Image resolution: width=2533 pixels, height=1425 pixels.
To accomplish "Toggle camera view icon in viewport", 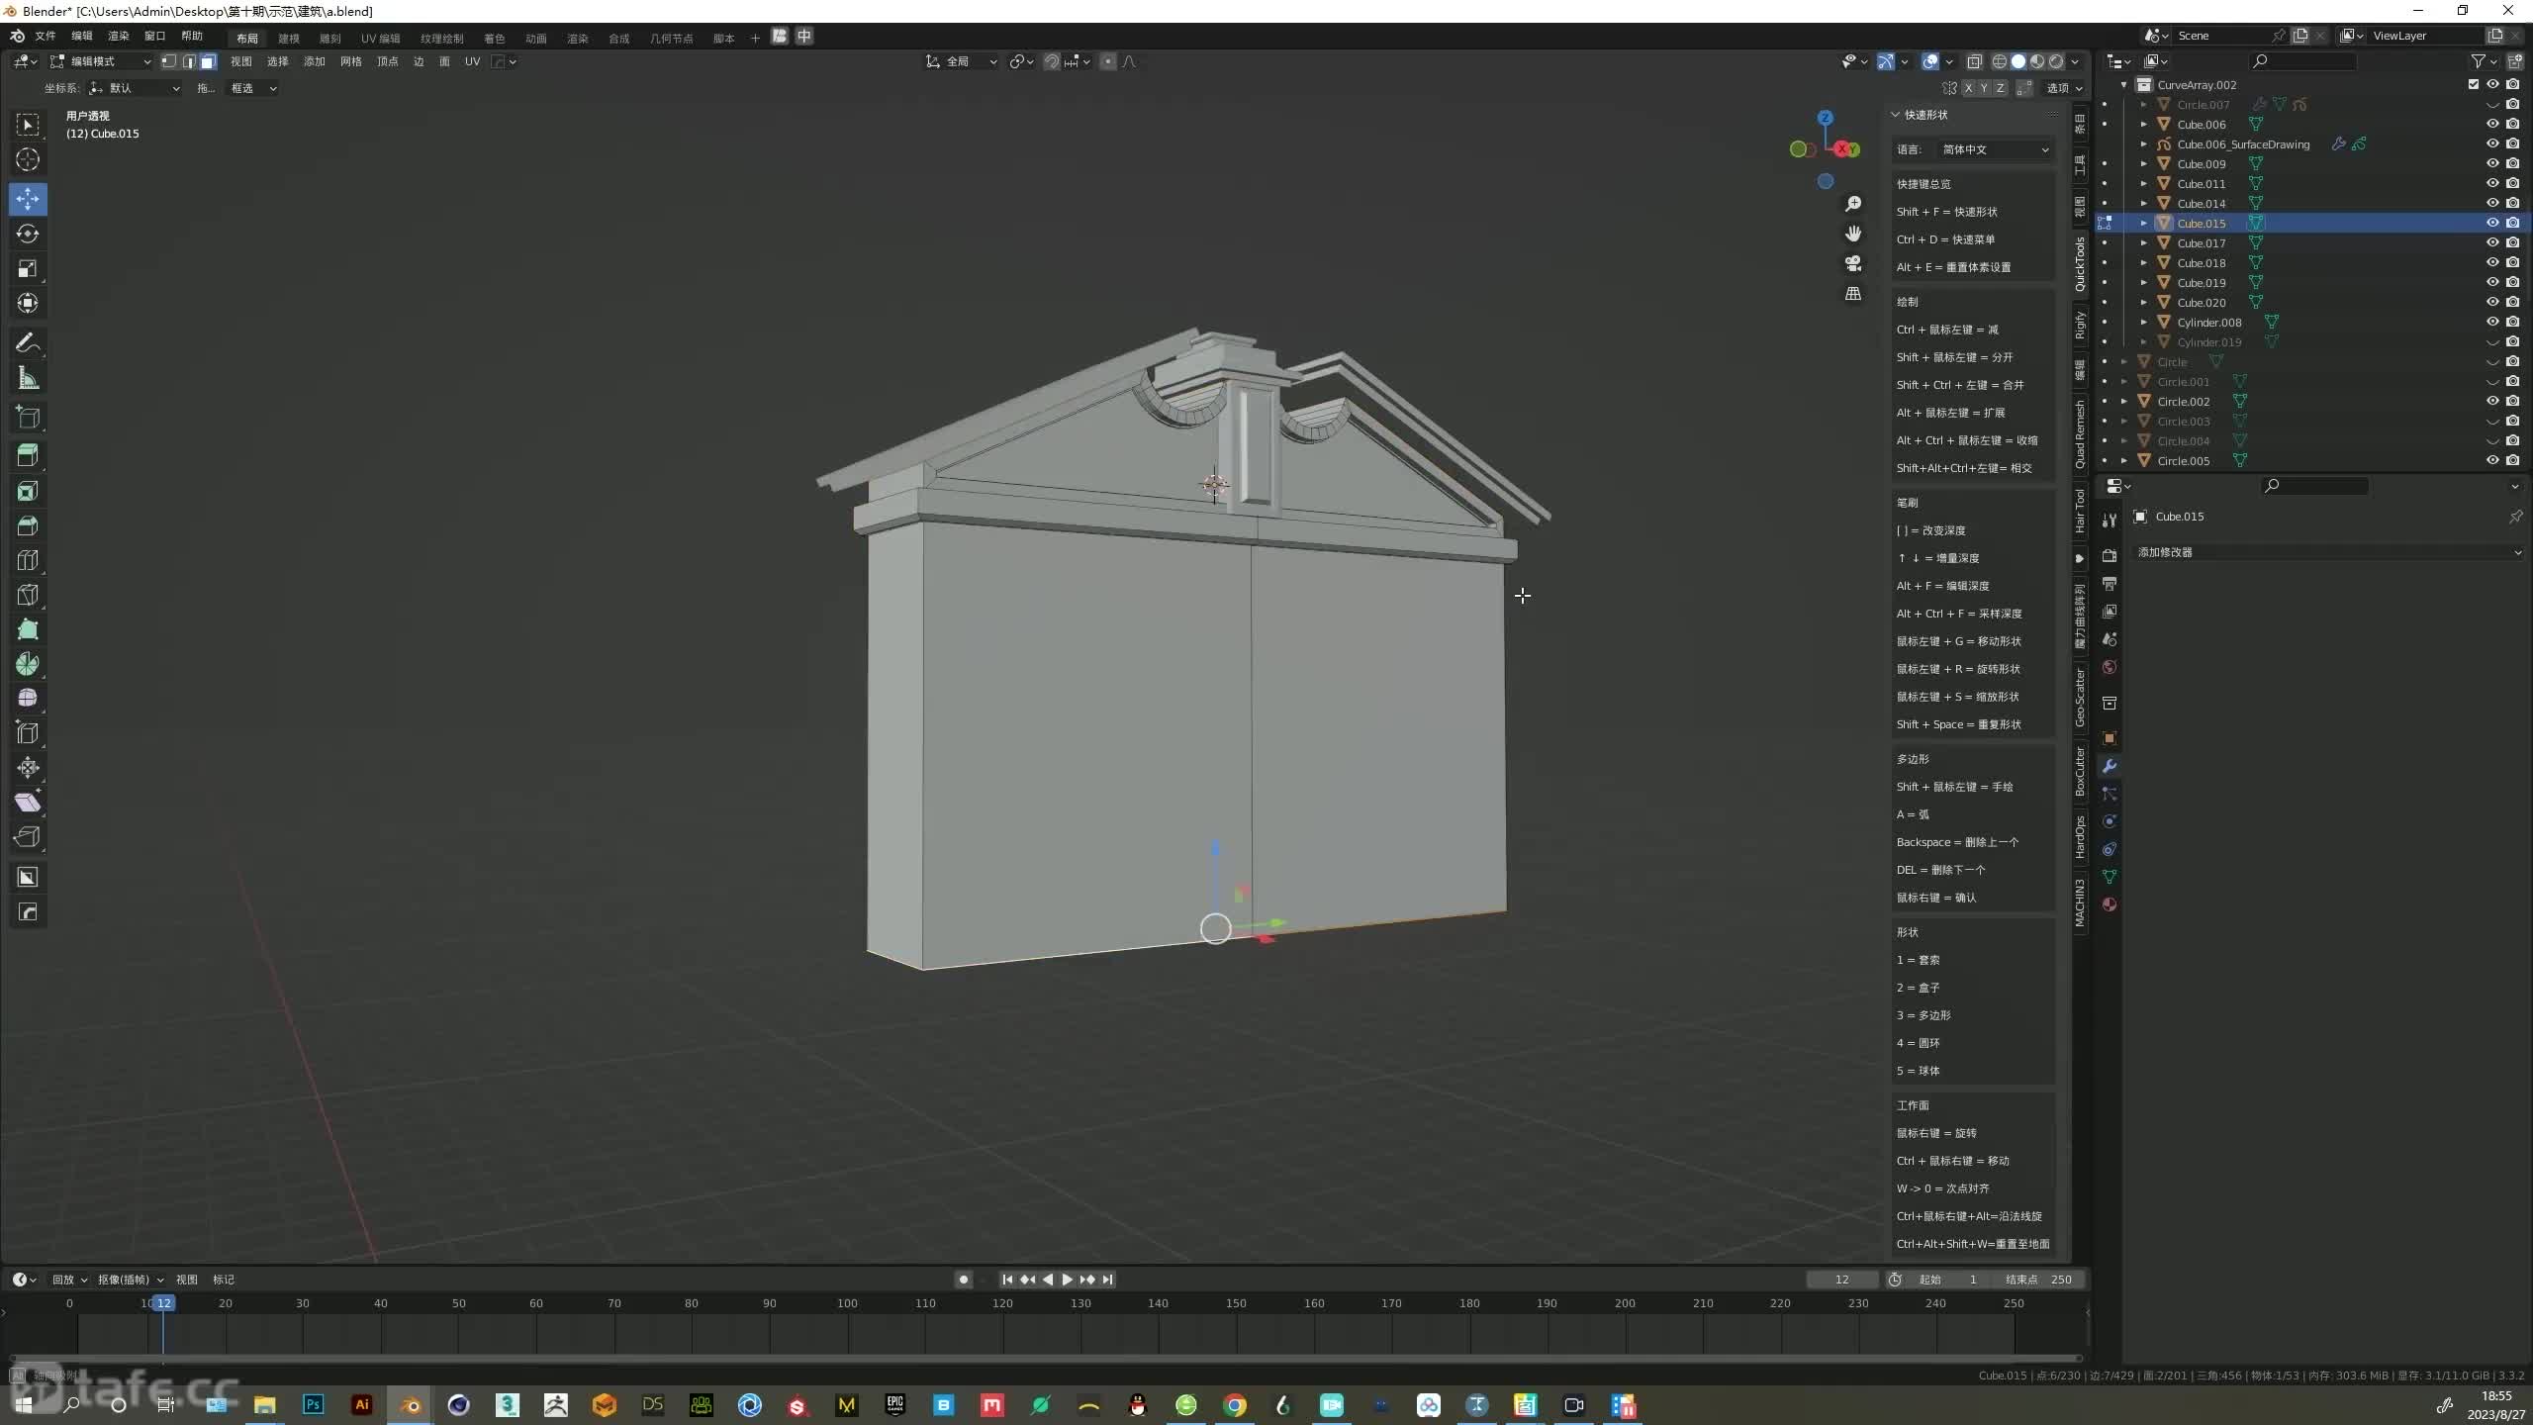I will pos(1853,263).
